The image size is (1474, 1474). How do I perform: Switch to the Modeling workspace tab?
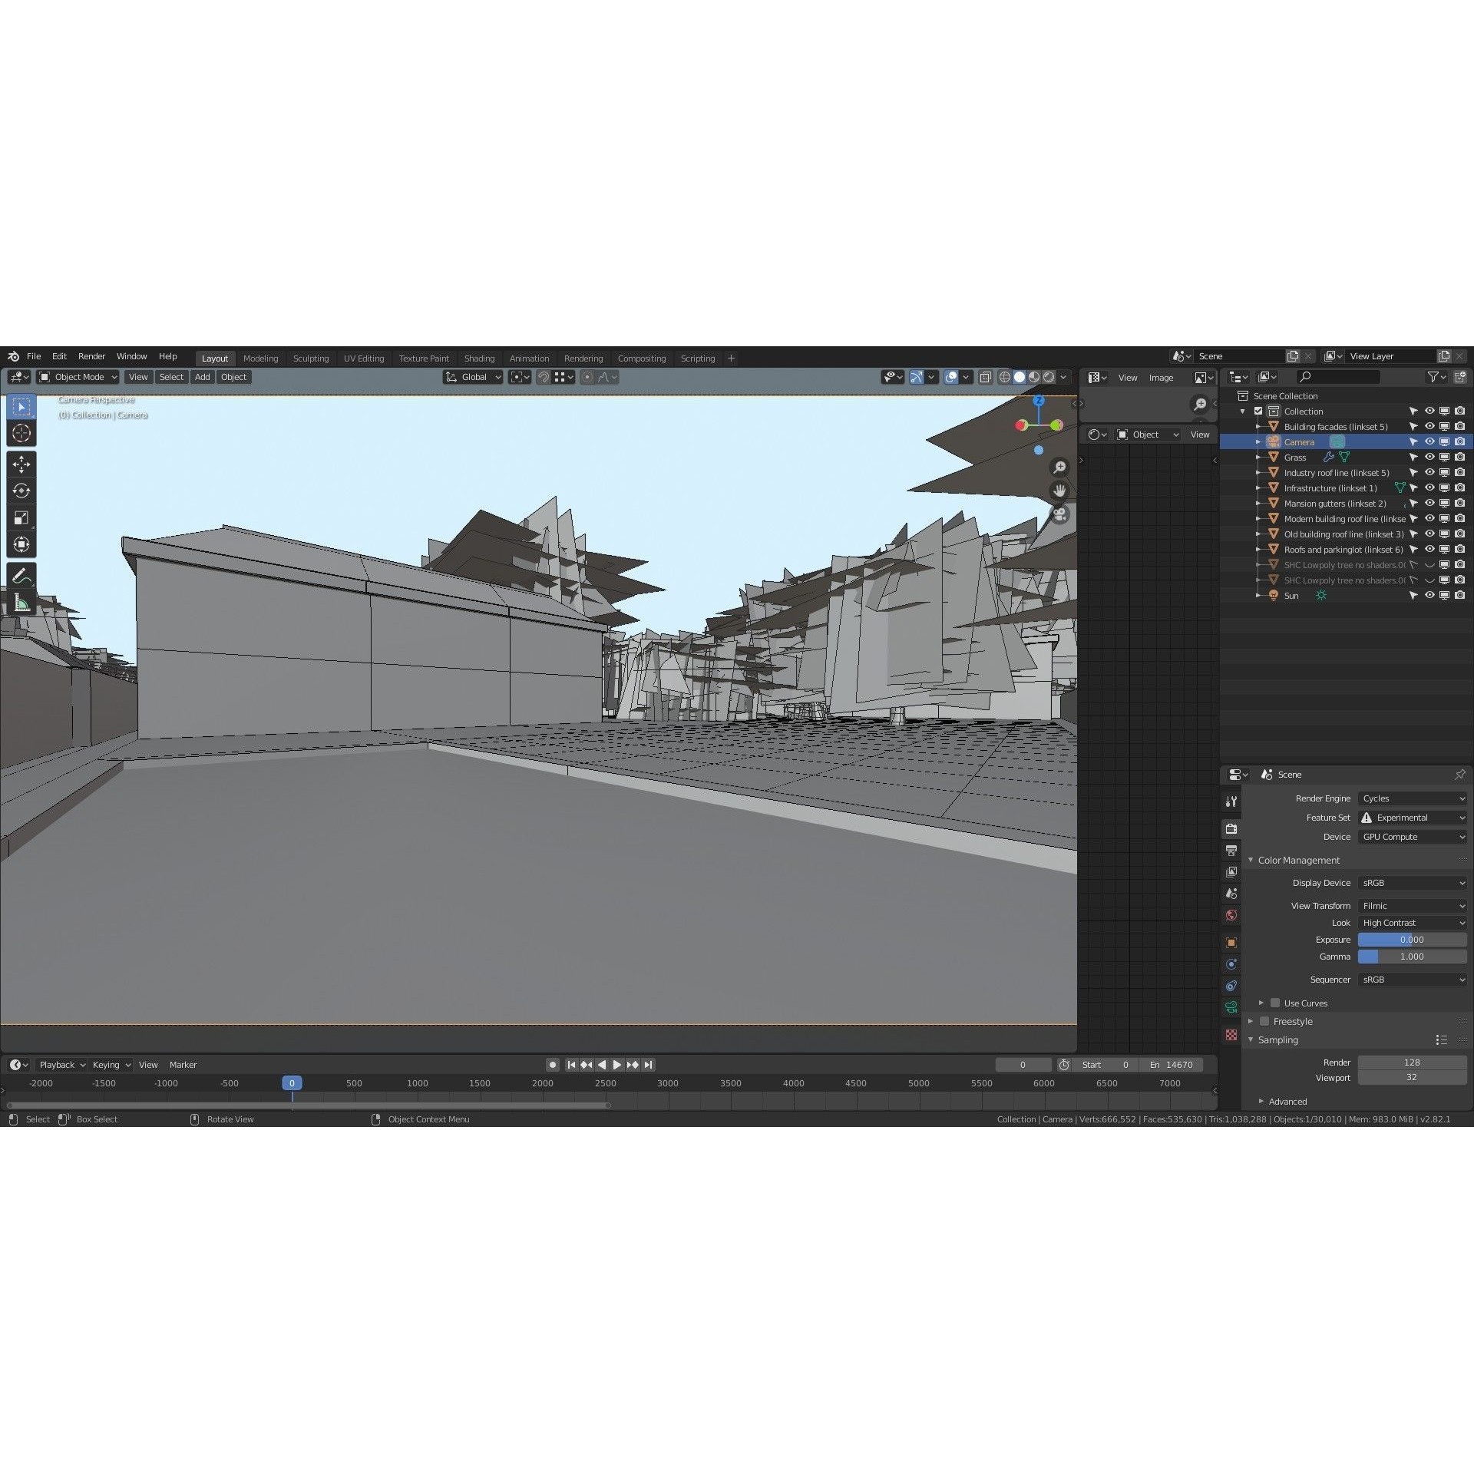[x=261, y=358]
